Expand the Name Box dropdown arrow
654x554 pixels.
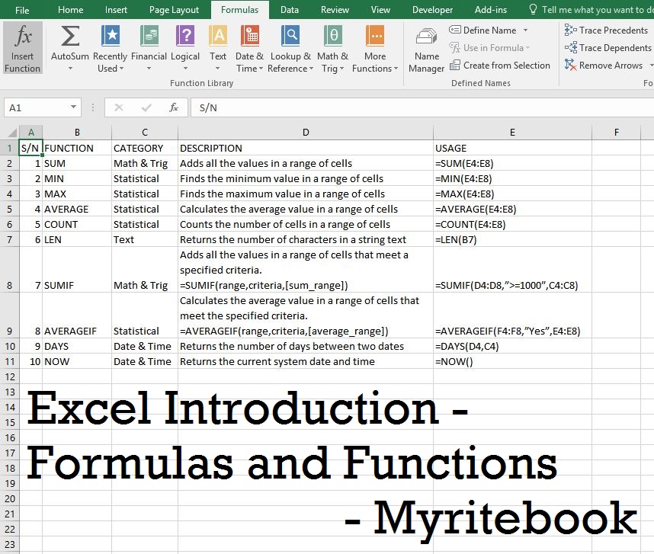[x=74, y=108]
